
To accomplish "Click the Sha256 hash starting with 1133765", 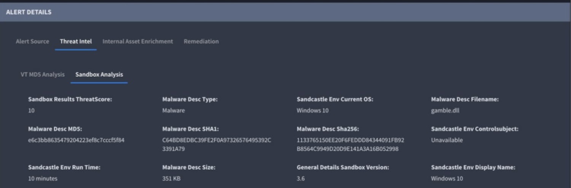I will (350, 144).
